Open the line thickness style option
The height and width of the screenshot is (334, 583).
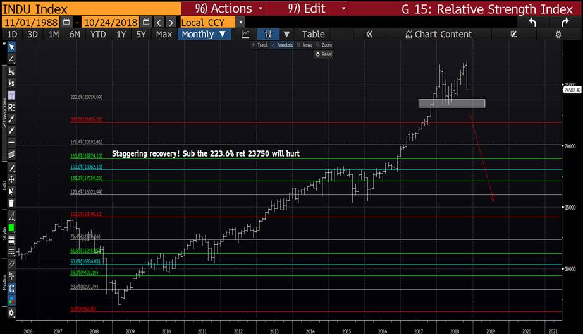pyautogui.click(x=11, y=240)
